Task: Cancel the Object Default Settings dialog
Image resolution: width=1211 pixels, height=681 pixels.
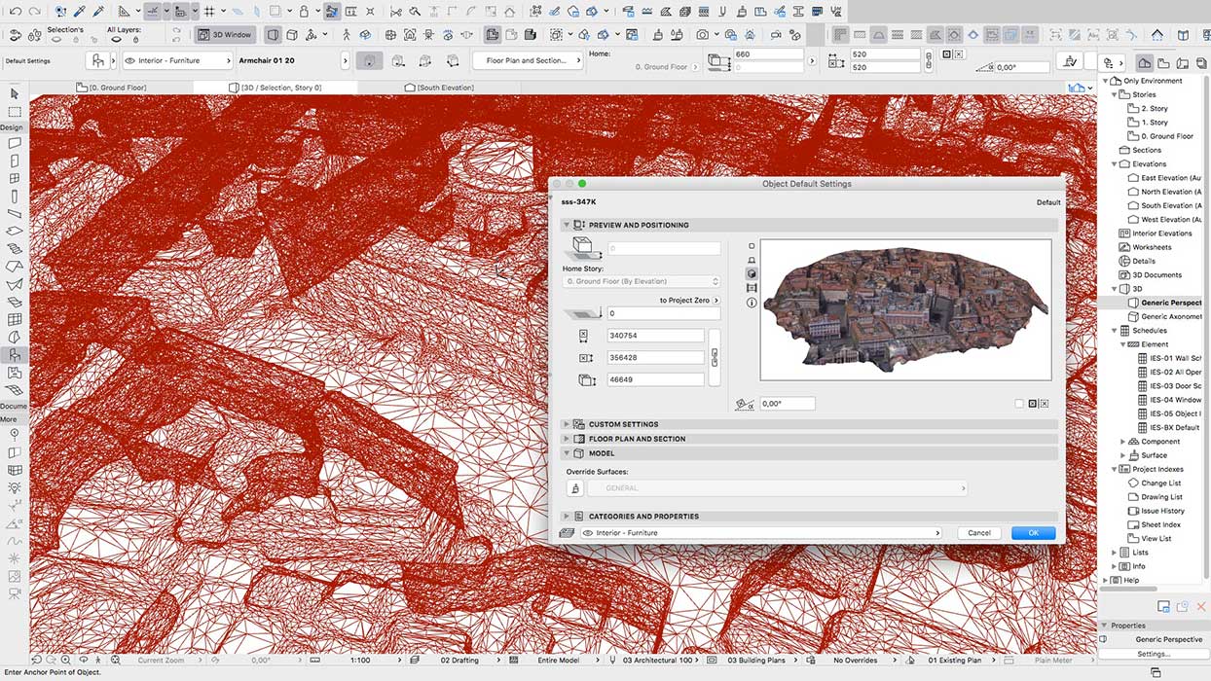Action: click(978, 532)
